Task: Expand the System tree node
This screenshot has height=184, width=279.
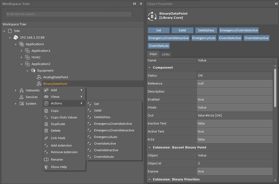Action: click(x=16, y=104)
